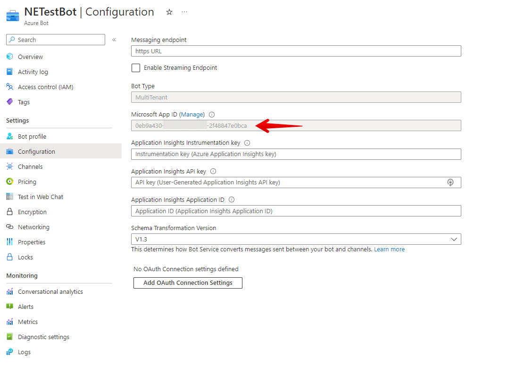Click the key icon inside API key field

pyautogui.click(x=450, y=182)
